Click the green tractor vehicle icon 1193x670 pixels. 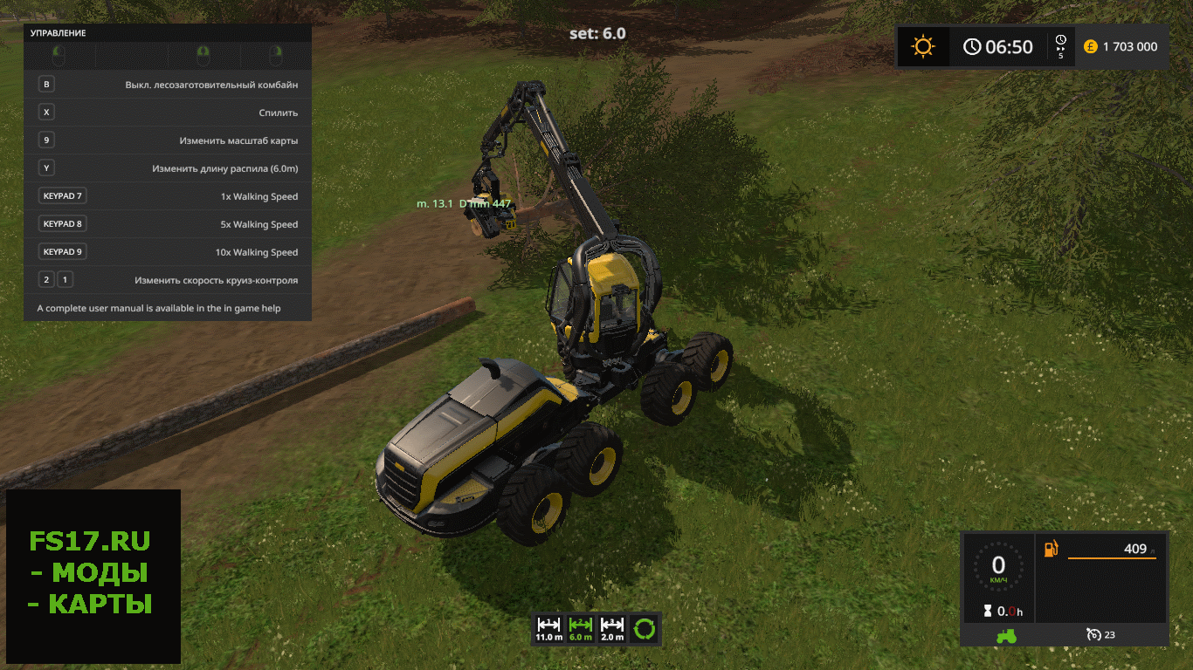pyautogui.click(x=1006, y=636)
